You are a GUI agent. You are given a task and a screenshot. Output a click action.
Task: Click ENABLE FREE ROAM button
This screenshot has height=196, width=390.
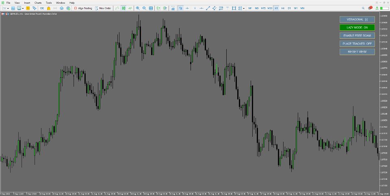pyautogui.click(x=357, y=35)
